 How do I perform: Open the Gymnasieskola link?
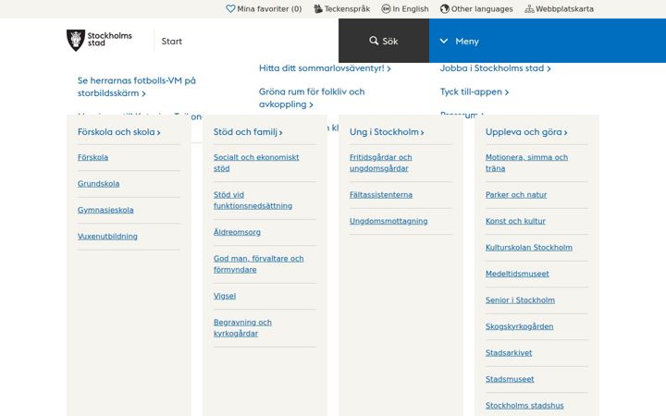[105, 210]
